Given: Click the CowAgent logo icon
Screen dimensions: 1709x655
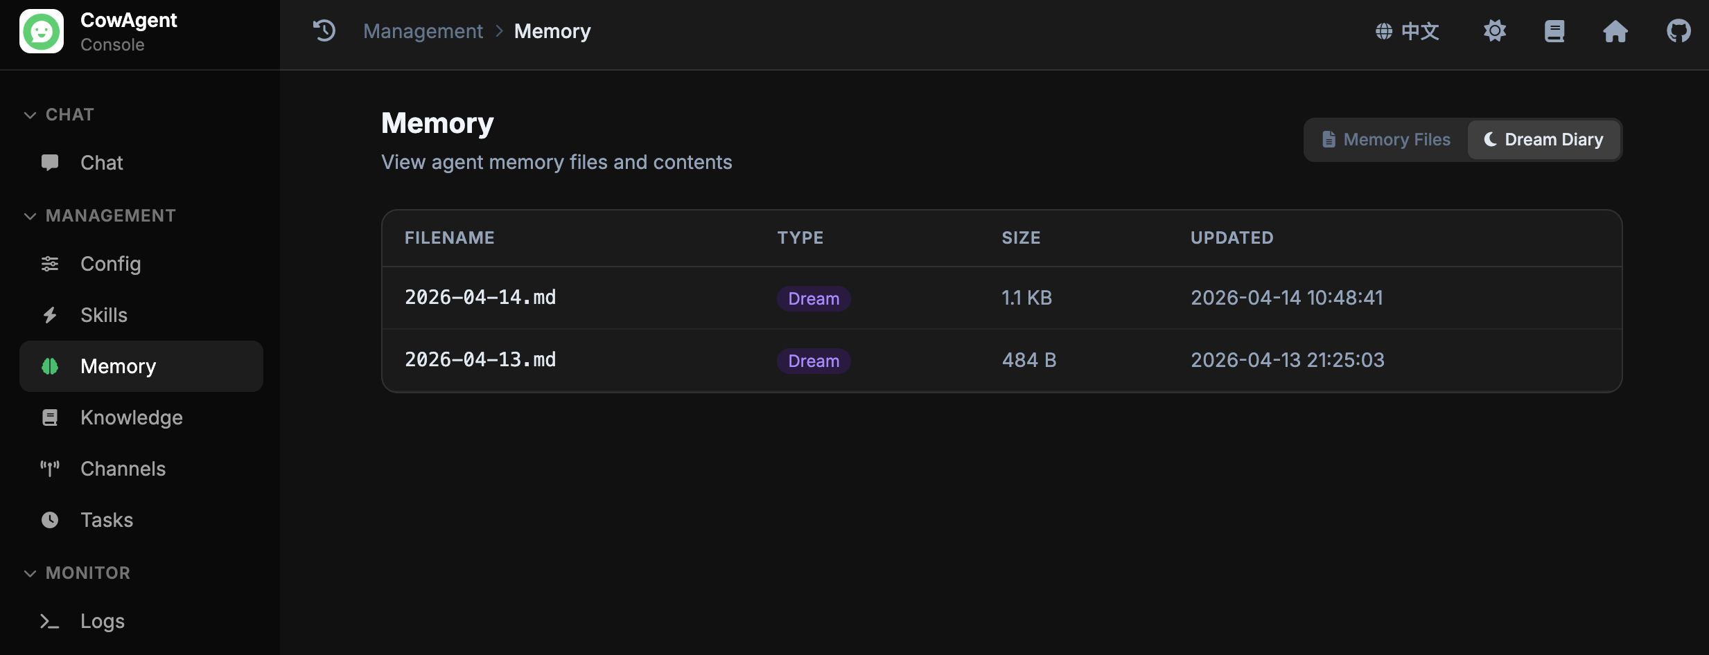Looking at the screenshot, I should coord(42,31).
